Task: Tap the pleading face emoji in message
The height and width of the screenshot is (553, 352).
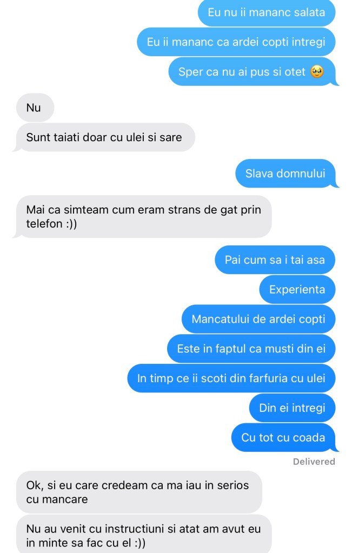Action: [x=317, y=71]
